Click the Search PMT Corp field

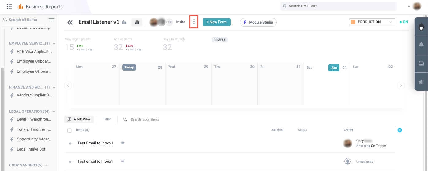click(338, 6)
